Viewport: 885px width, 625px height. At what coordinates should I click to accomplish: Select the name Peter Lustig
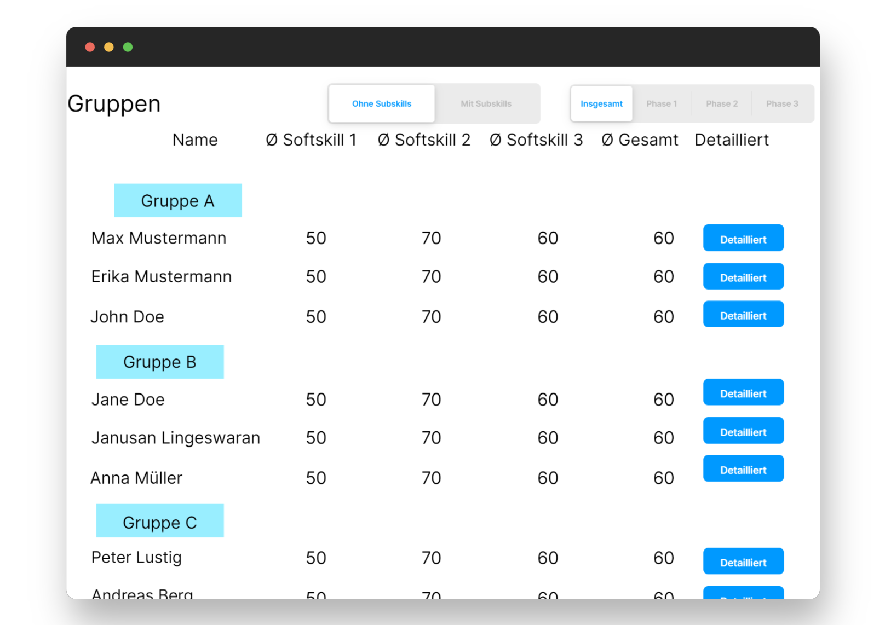(x=136, y=558)
